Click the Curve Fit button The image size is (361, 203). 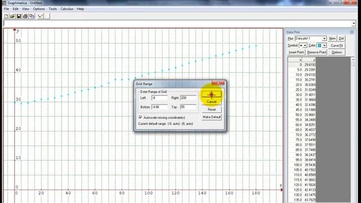337,46
